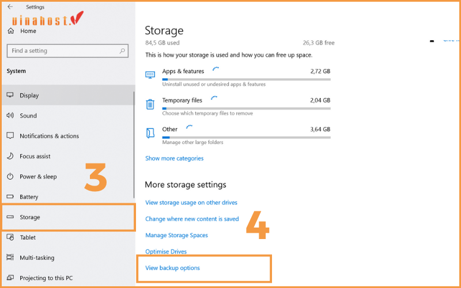Open Manage Storage Spaces link
461x288 pixels.
click(x=176, y=235)
